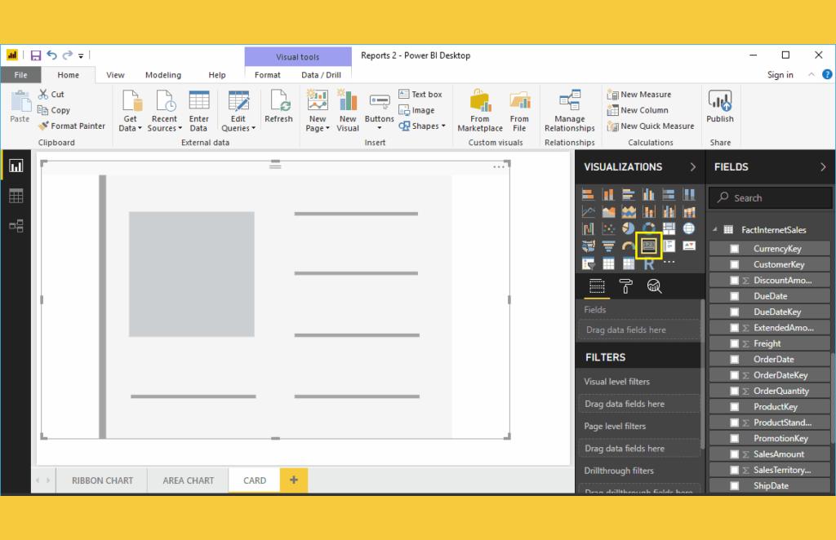This screenshot has width=836, height=540.
Task: Collapse the FactInternetSales table tree
Action: [x=715, y=230]
